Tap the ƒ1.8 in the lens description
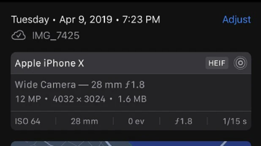Screen dimensions: 261x146 (135, 85)
